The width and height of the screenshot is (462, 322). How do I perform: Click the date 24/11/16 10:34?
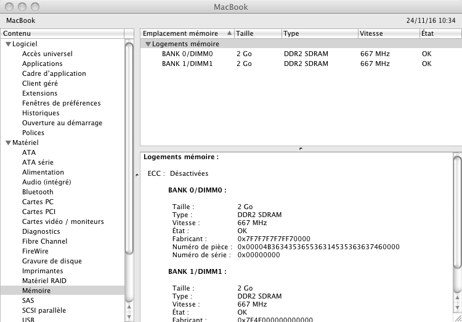coord(431,20)
